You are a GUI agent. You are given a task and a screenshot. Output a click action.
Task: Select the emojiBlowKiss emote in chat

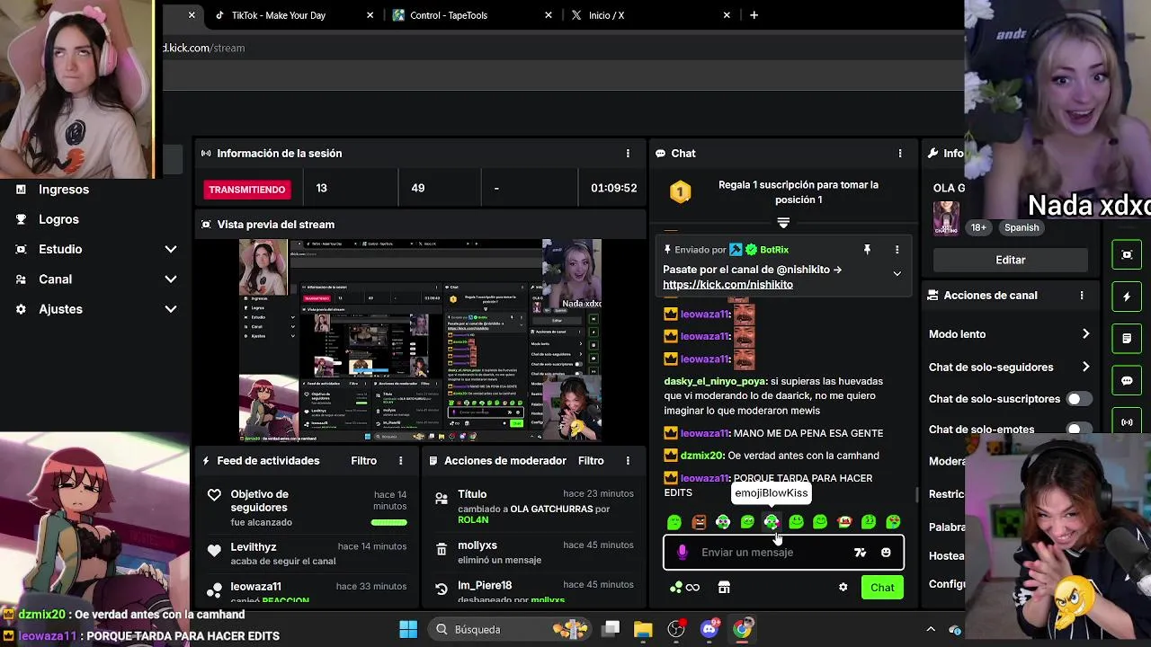click(x=772, y=522)
